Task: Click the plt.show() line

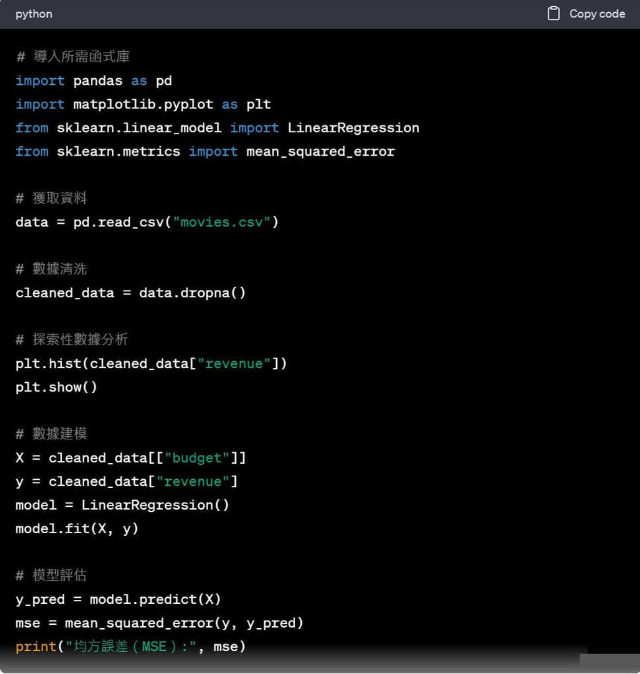Action: [x=57, y=387]
